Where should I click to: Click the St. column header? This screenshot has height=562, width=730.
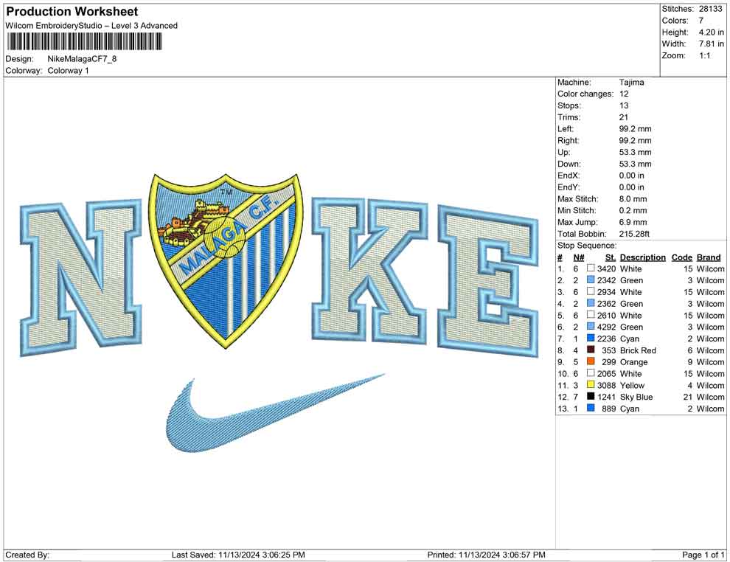click(x=611, y=257)
